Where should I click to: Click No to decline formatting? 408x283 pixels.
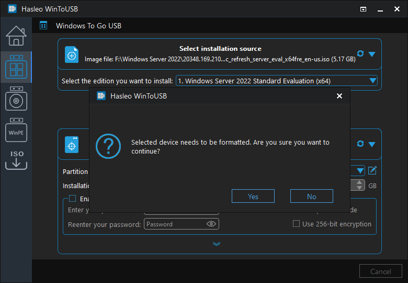pos(312,196)
